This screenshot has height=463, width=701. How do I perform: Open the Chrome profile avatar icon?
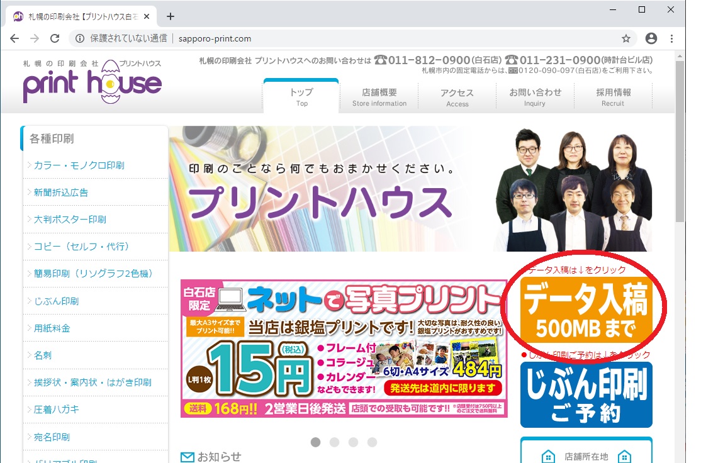coord(651,38)
